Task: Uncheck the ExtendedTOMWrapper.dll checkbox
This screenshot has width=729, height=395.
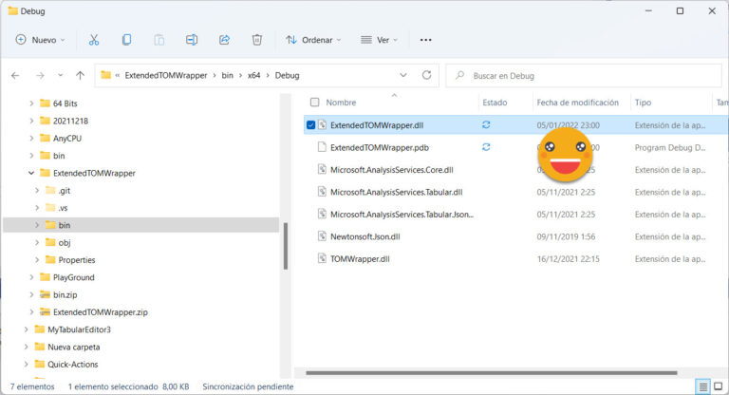Action: tap(311, 124)
